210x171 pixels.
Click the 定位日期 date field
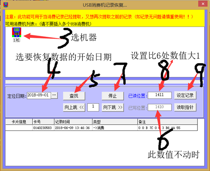pos(39,96)
